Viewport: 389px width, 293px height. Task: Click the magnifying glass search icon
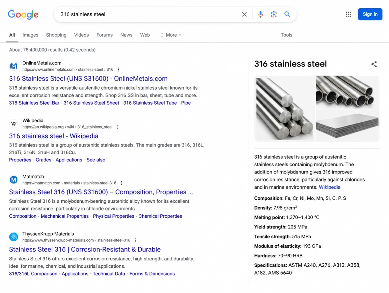click(287, 14)
